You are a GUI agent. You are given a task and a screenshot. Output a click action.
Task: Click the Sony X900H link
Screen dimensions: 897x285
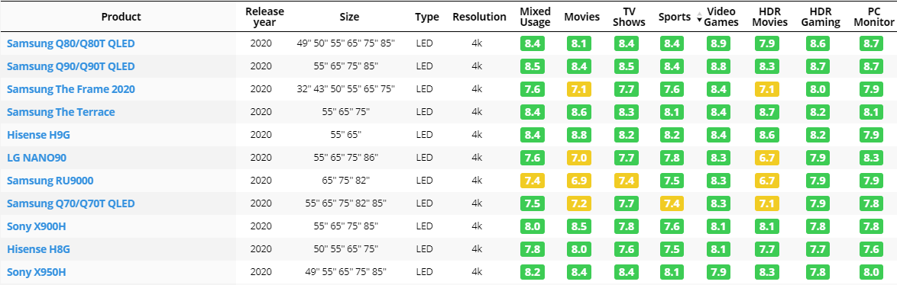tap(36, 226)
